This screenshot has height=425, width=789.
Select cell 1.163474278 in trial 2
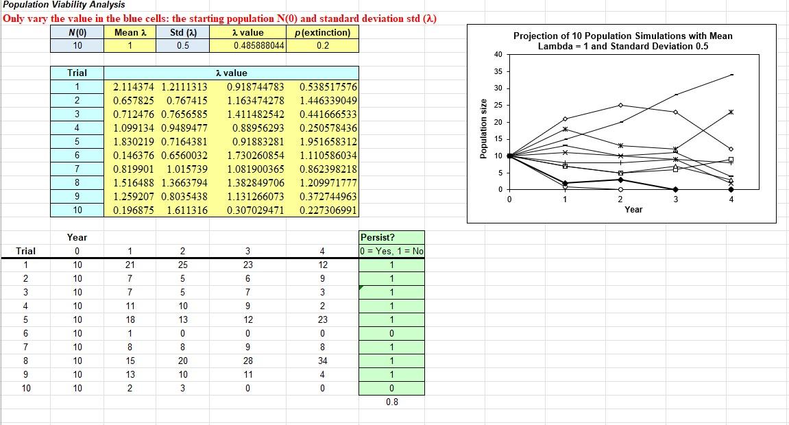247,101
